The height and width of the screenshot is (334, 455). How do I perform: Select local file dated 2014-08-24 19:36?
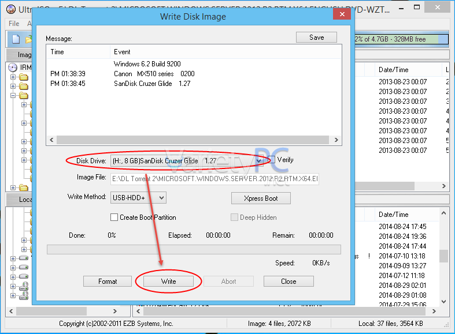tap(402, 237)
